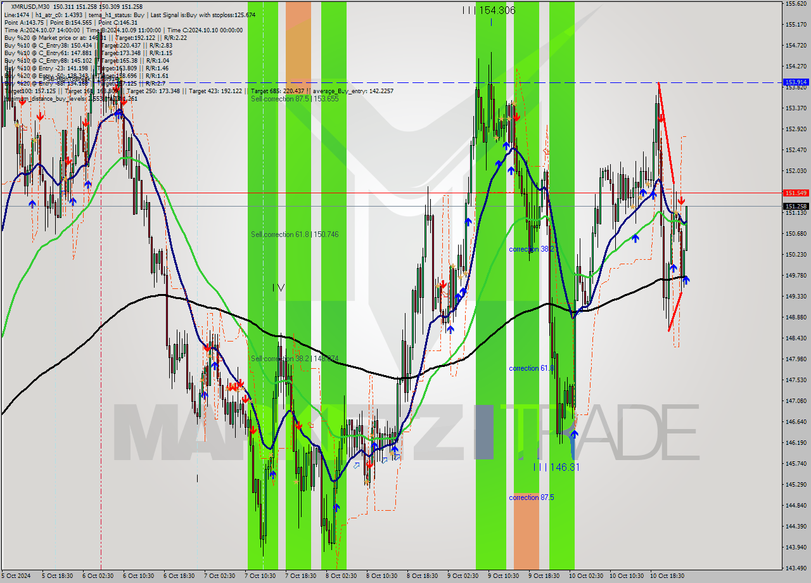Click the 147.080 price axis label

796,401
